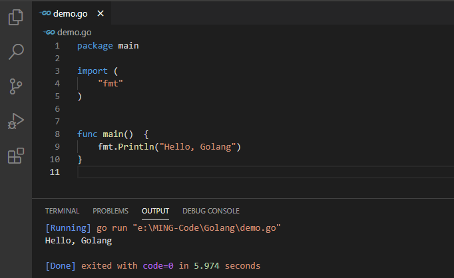The height and width of the screenshot is (278, 454).
Task: Place cursor on empty line 11
Action: pos(200,172)
